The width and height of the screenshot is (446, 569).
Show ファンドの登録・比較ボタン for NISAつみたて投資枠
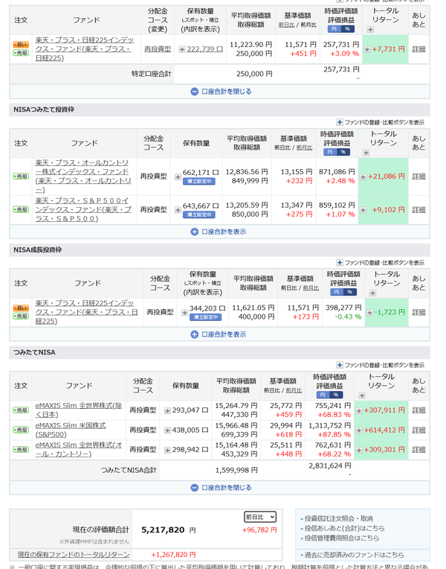(x=380, y=122)
